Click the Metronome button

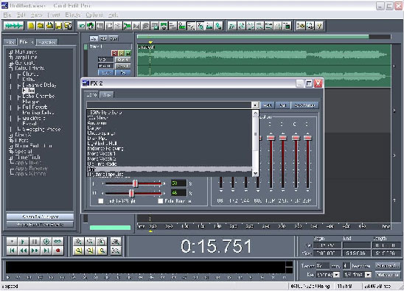[388, 275]
